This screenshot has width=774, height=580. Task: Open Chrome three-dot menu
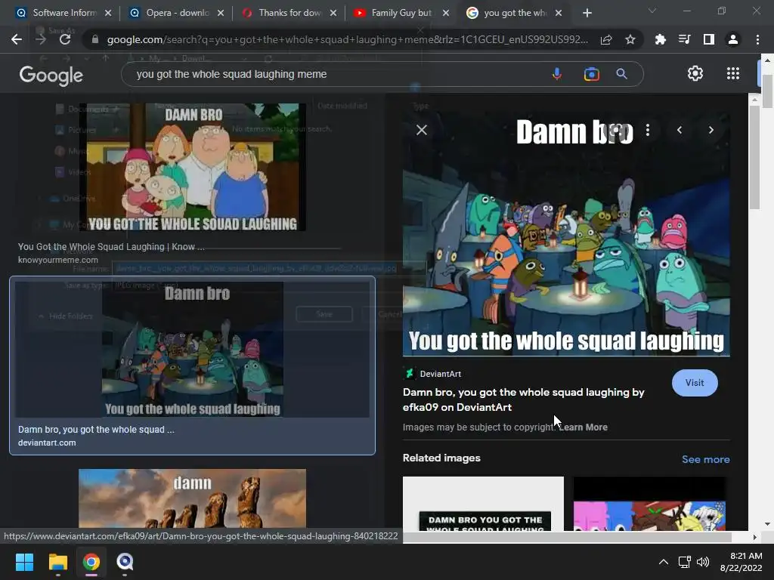coord(757,39)
